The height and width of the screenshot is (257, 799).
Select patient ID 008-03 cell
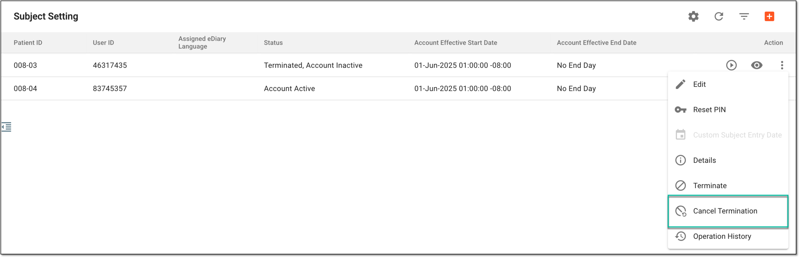25,65
